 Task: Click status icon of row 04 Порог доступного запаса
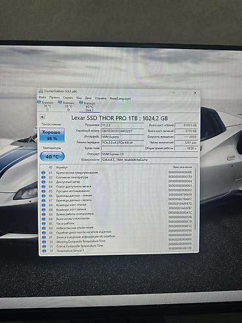tap(43, 186)
